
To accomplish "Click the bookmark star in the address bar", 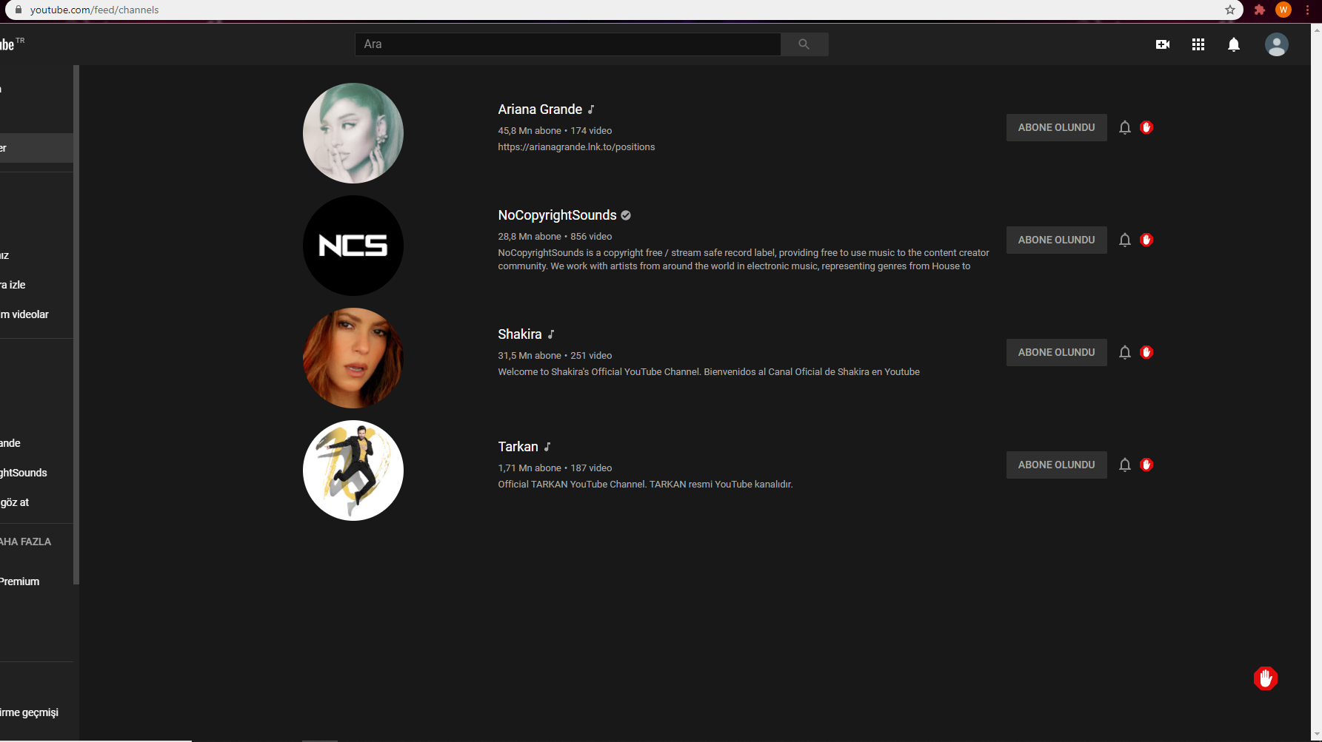I will coord(1230,10).
